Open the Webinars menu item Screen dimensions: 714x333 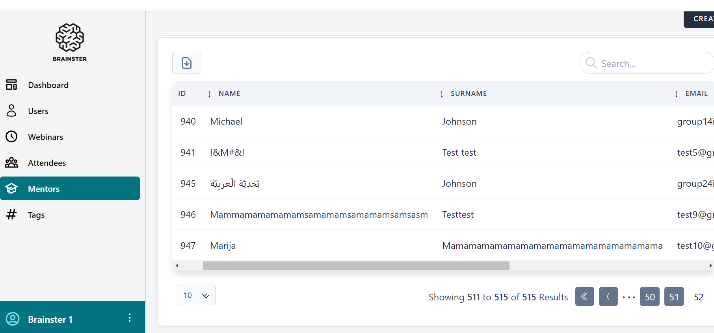[x=45, y=137]
